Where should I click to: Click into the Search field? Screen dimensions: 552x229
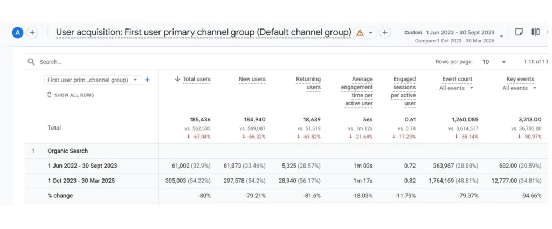[162, 62]
